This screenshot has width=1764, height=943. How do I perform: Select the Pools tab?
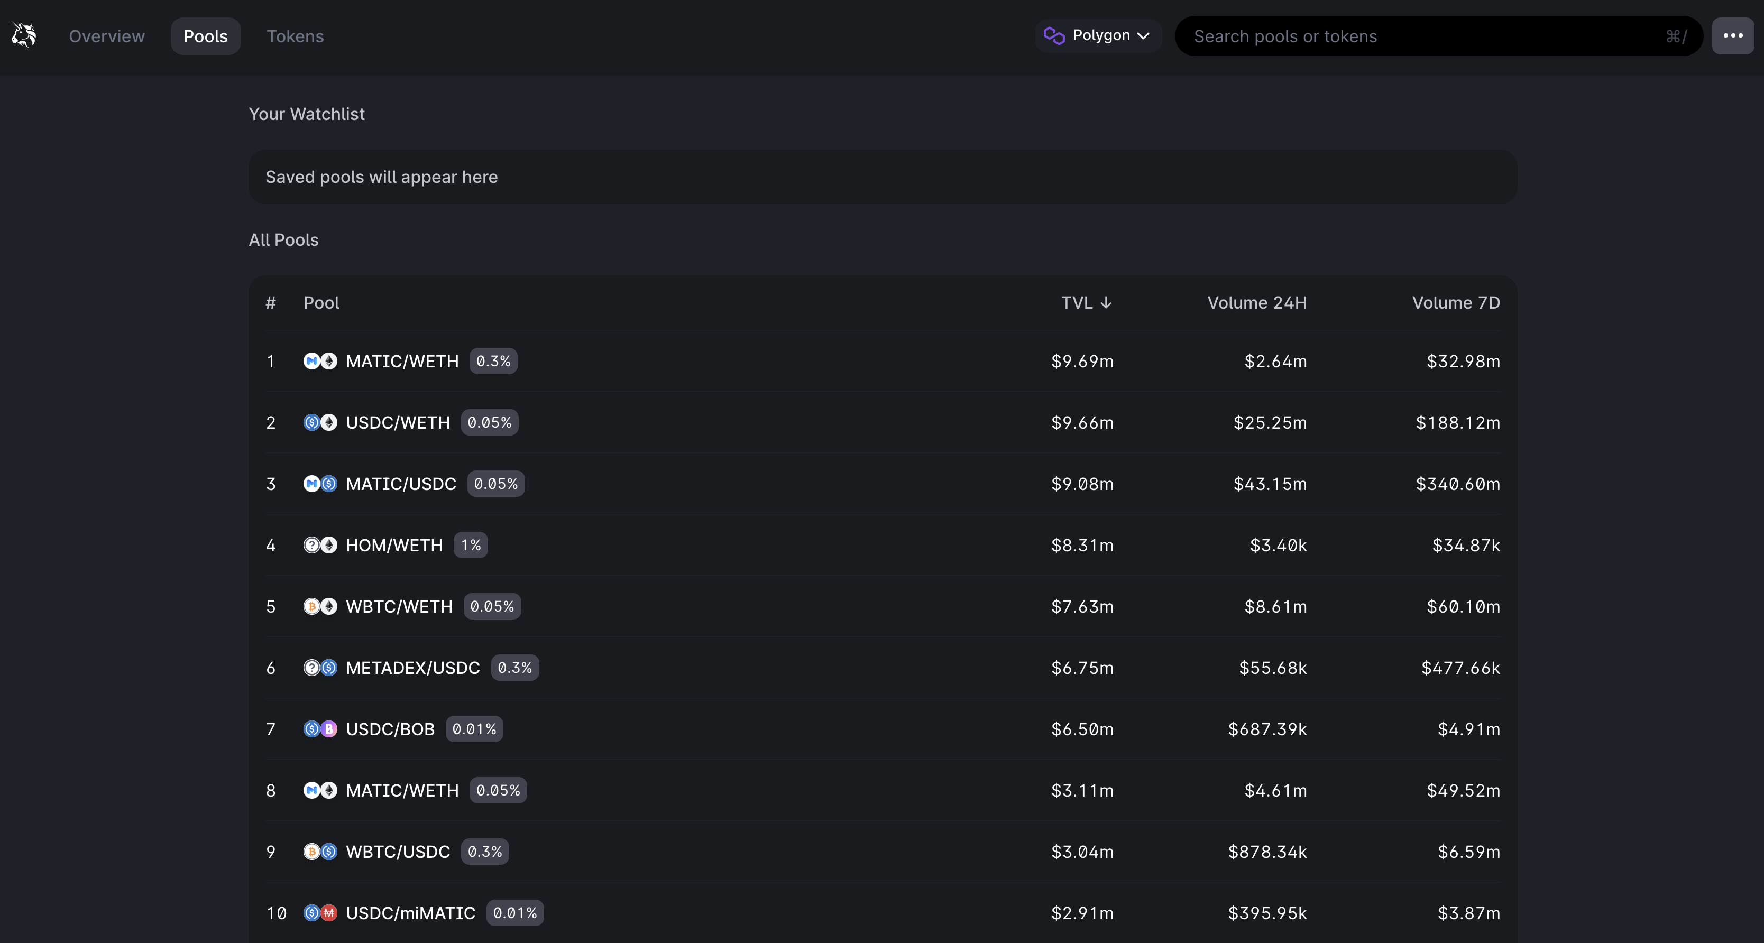coord(206,36)
